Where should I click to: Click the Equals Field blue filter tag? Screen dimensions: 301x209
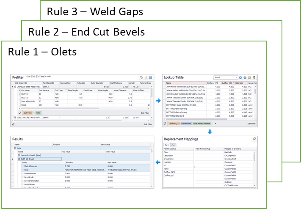[x=186, y=124]
